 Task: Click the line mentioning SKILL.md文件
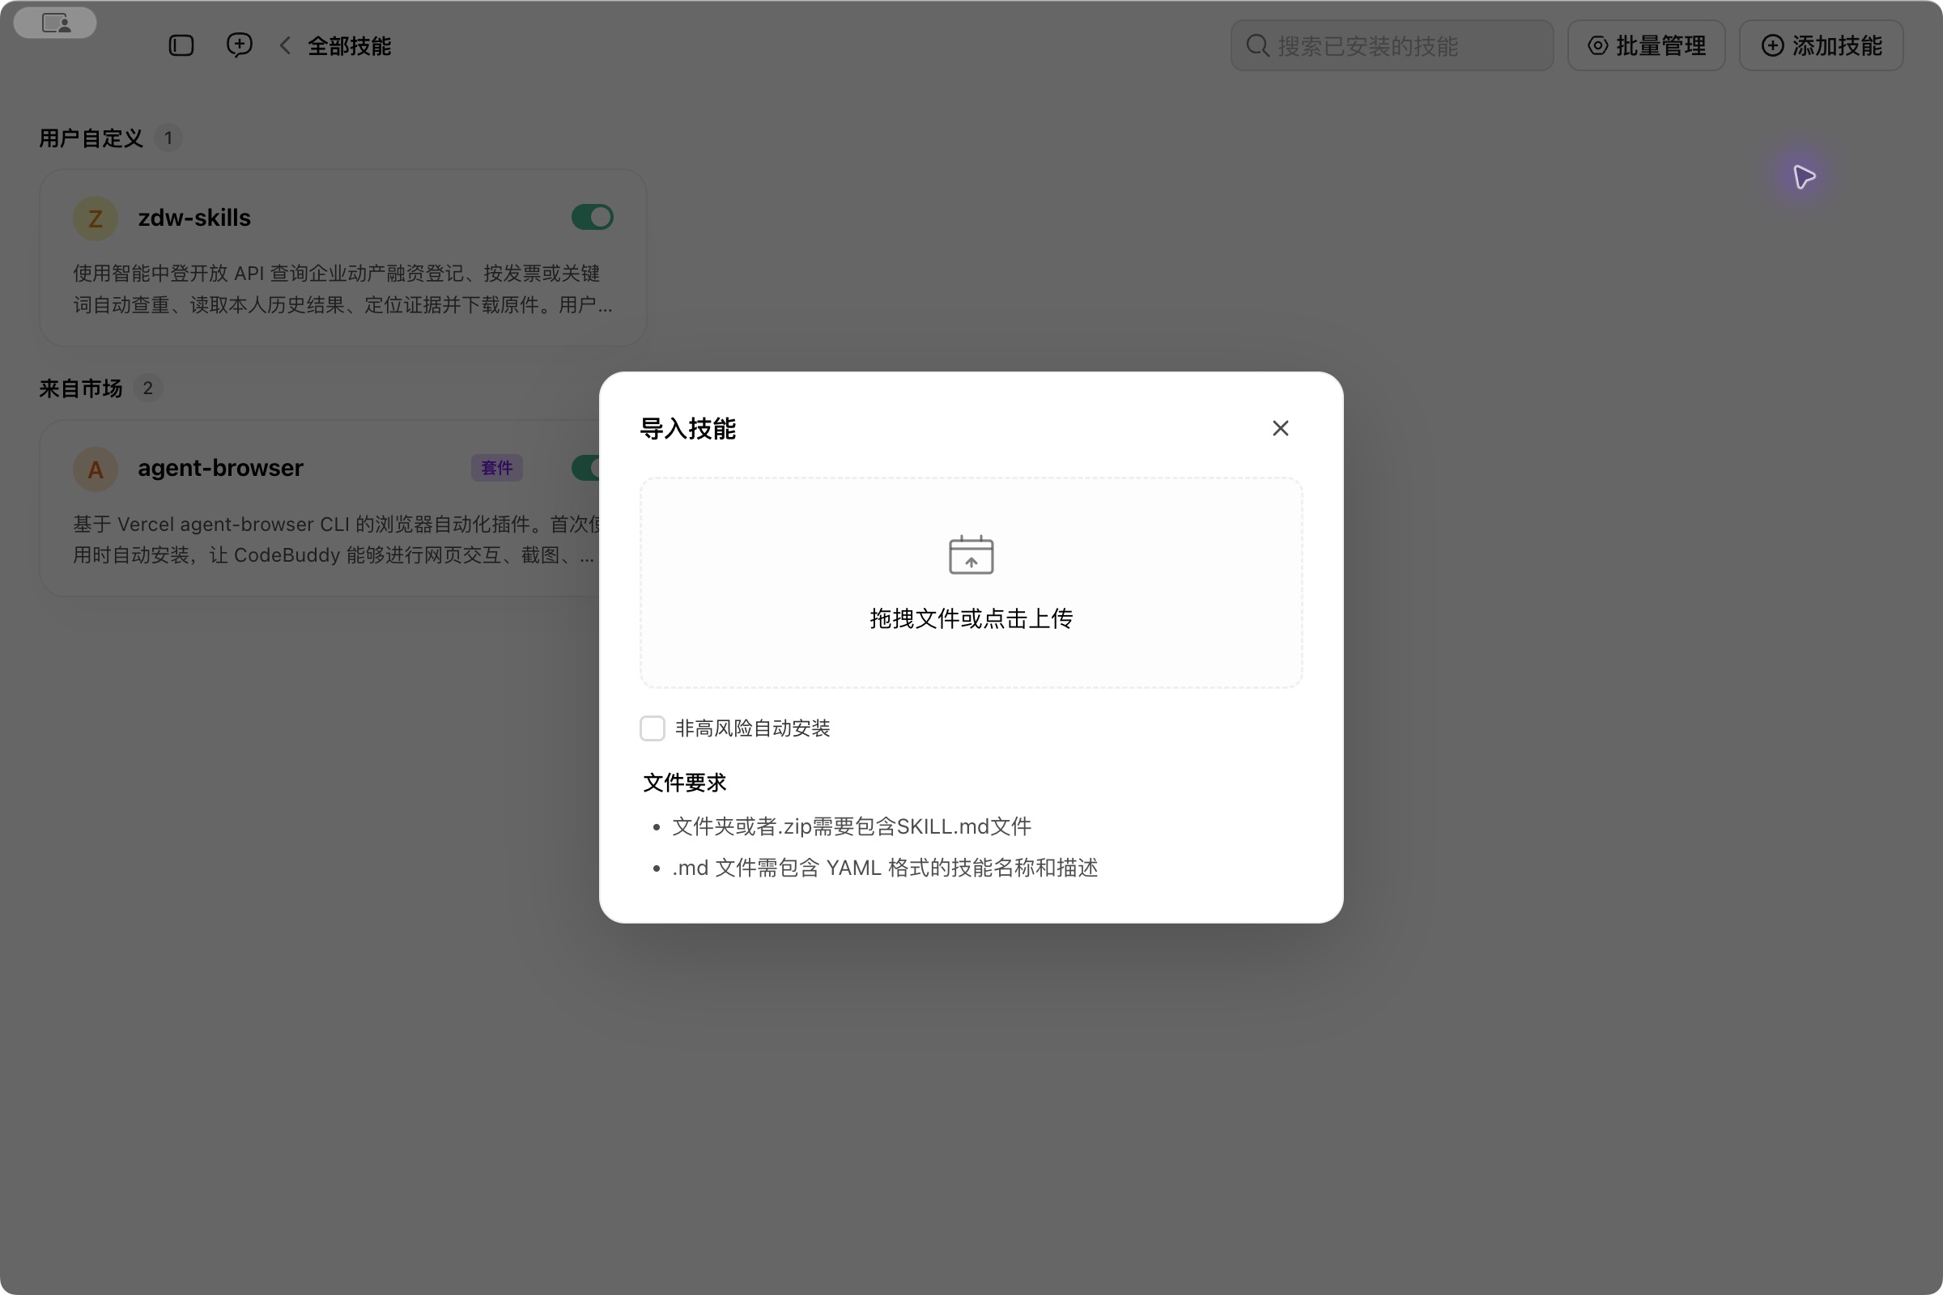(851, 826)
